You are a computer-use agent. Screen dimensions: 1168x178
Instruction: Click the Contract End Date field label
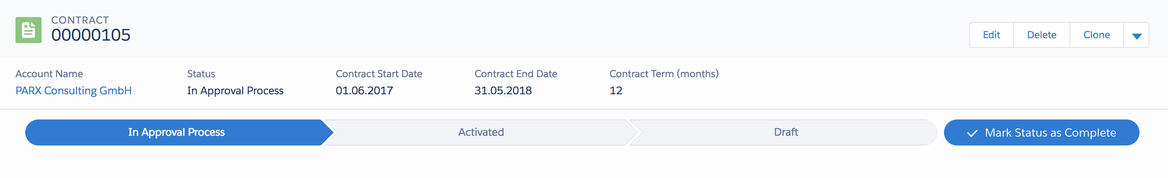516,74
